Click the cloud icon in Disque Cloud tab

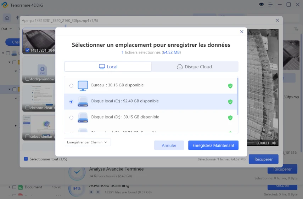pos(180,67)
